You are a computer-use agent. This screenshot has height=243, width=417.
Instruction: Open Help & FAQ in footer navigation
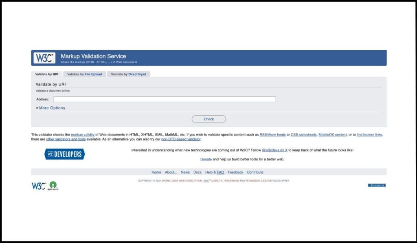[x=215, y=172]
